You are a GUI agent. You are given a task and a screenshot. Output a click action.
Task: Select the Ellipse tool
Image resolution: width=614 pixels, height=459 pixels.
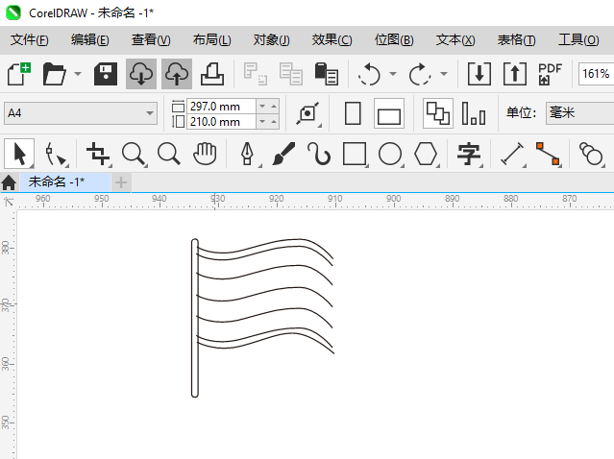(390, 154)
